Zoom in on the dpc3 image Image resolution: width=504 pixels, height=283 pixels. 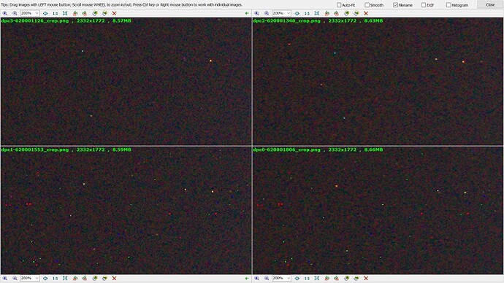5,13
